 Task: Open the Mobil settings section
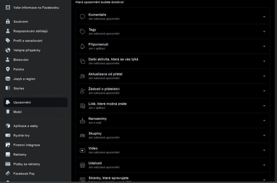(x=35, y=112)
